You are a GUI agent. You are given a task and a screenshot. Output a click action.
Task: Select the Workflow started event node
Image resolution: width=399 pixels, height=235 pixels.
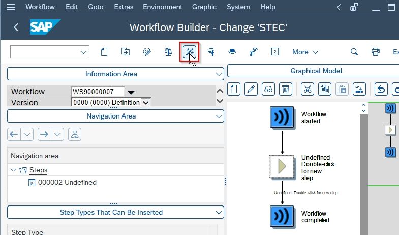click(282, 118)
